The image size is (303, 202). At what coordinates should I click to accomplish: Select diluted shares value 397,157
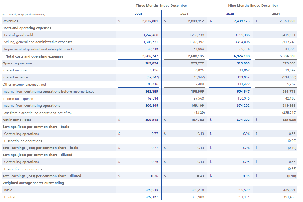[x=152, y=197]
